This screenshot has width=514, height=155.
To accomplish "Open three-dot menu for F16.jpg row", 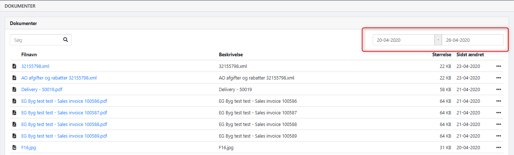I will (x=499, y=147).
